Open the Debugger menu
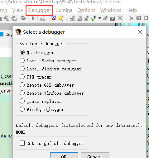Screen dimensions: 149x158 [40, 10]
